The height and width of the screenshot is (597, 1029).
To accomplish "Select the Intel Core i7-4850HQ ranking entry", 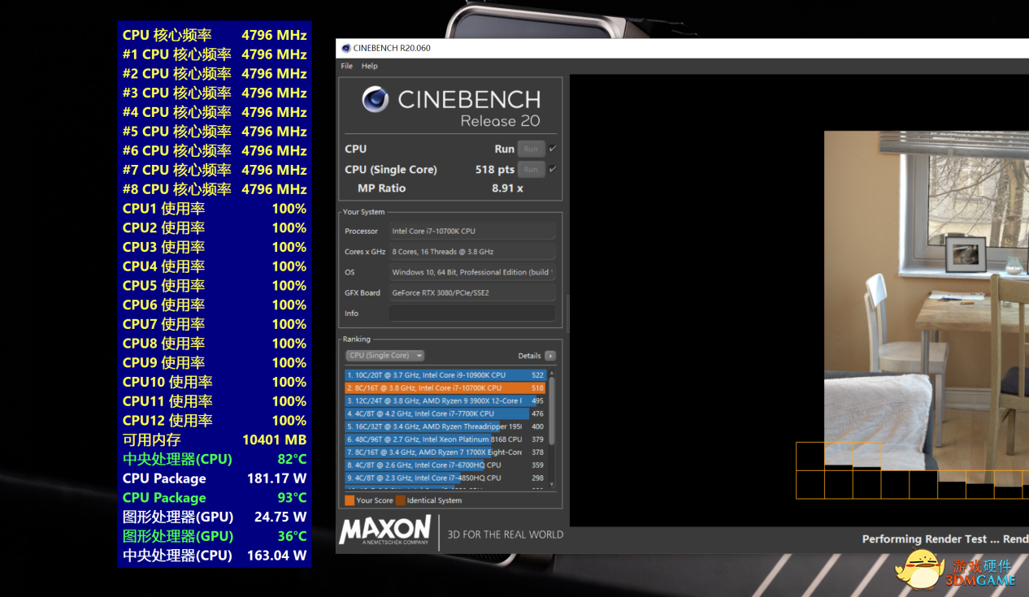I will click(x=445, y=478).
